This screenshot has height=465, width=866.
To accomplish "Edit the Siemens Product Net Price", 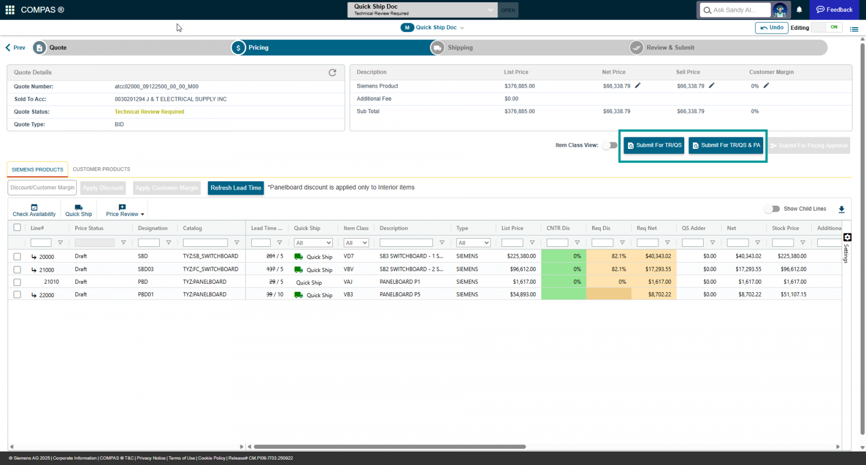I will (x=638, y=86).
